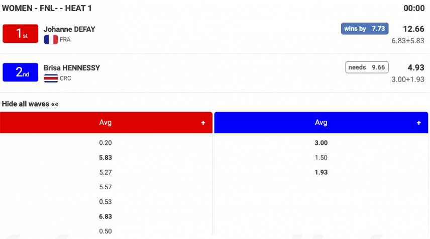Collapse waves via Hide all waves link
Viewport: 430px width, 239px height.
30,104
